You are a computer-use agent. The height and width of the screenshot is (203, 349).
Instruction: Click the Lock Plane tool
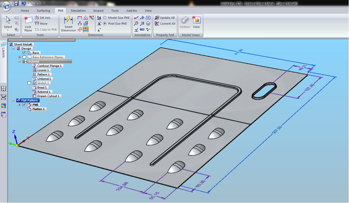(28, 24)
